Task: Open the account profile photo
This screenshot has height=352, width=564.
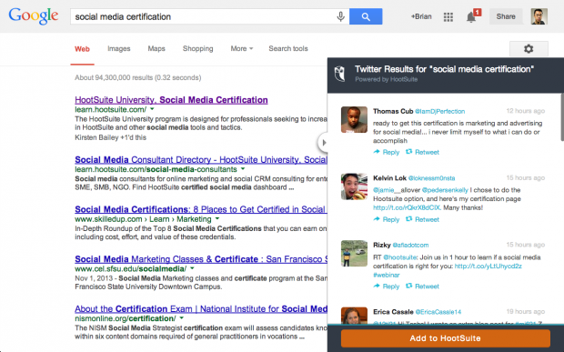Action: [x=539, y=16]
